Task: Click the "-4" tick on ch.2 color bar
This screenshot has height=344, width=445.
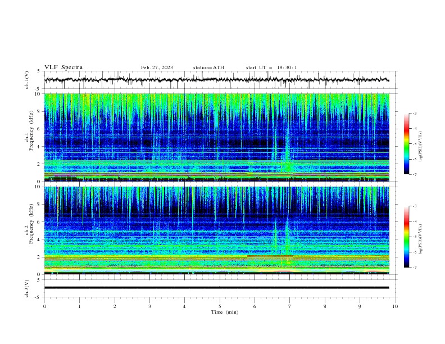Action: click(414, 221)
